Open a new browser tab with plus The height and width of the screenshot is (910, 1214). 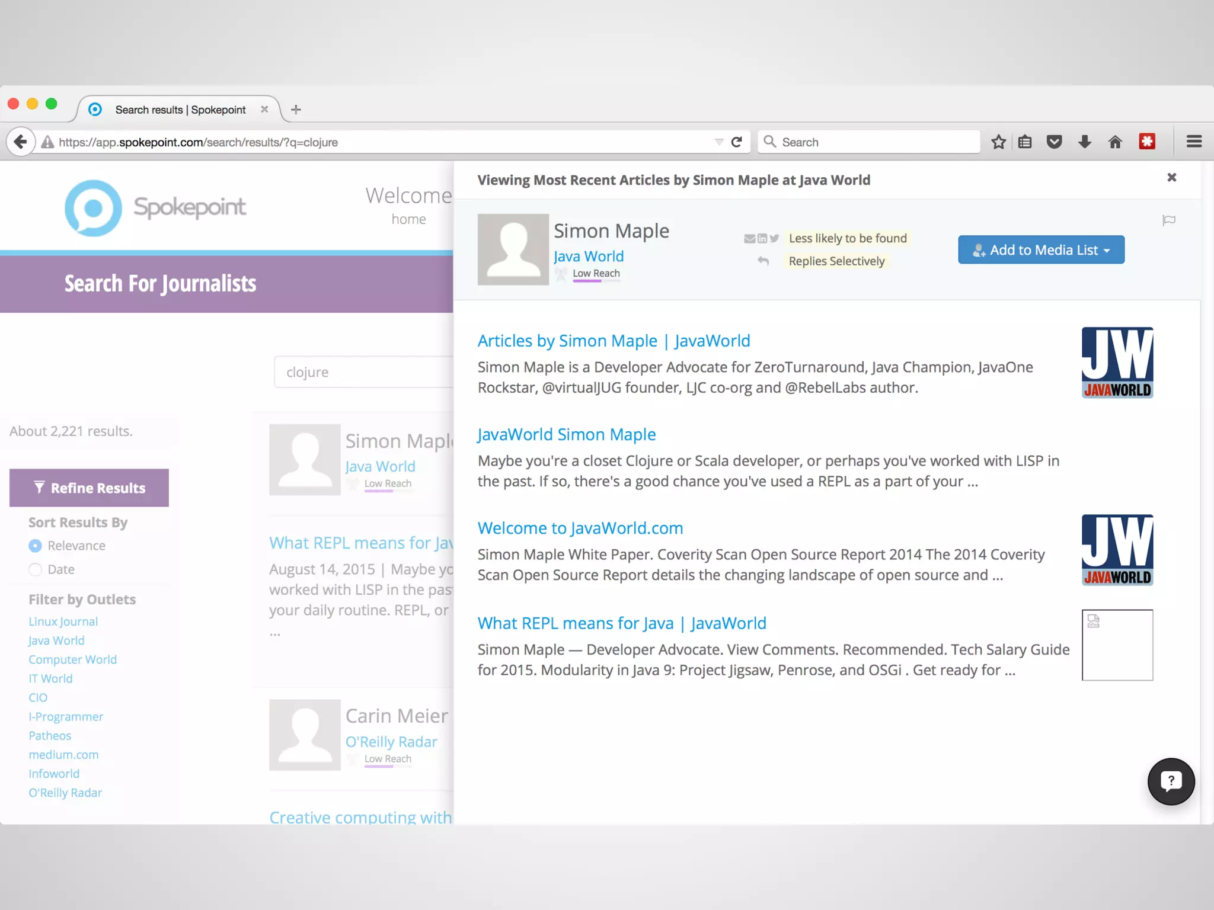point(296,110)
